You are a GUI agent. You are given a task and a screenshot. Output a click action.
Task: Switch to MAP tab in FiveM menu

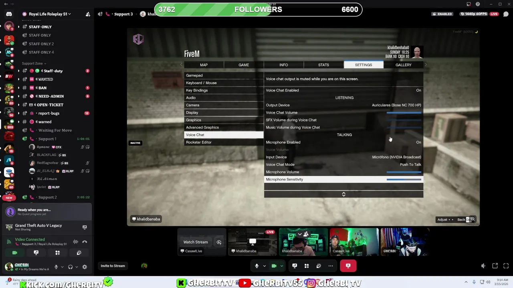tap(204, 65)
